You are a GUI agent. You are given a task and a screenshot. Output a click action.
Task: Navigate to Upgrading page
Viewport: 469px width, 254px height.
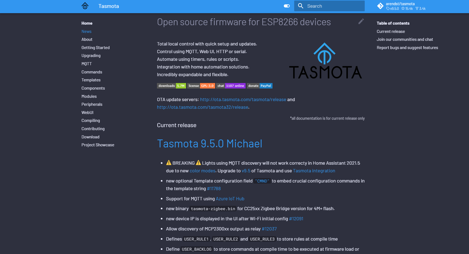tap(91, 56)
